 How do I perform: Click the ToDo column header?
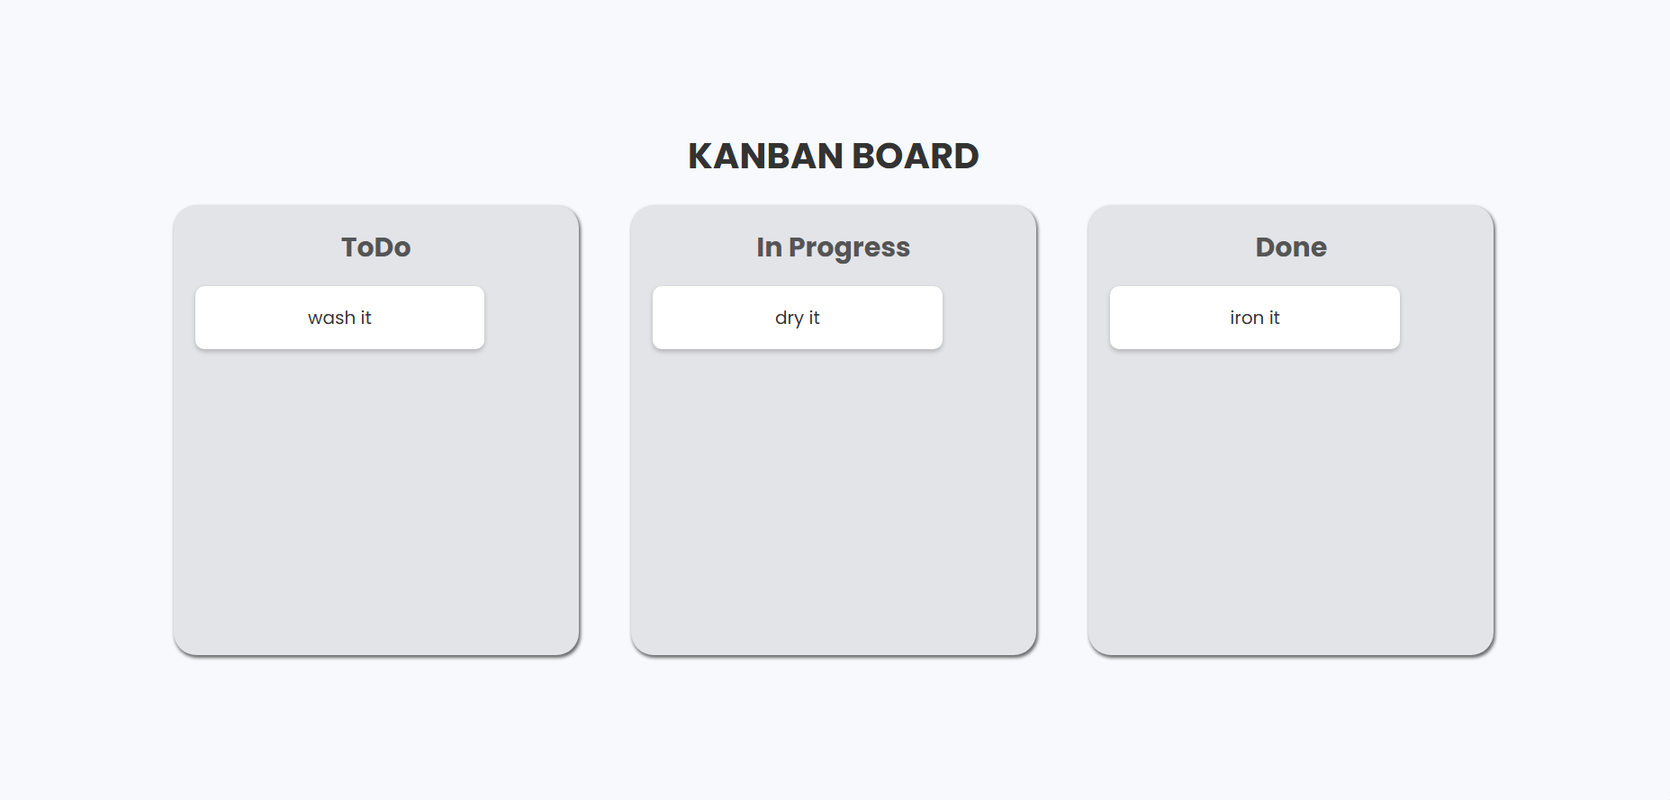click(x=375, y=247)
